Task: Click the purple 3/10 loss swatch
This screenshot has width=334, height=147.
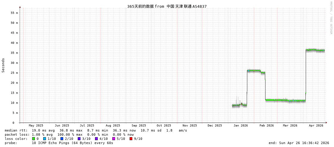Action: pyautogui.click(x=79, y=139)
